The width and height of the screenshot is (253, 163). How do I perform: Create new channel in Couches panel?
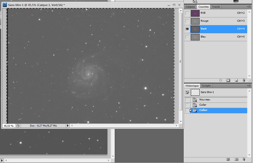[236, 80]
